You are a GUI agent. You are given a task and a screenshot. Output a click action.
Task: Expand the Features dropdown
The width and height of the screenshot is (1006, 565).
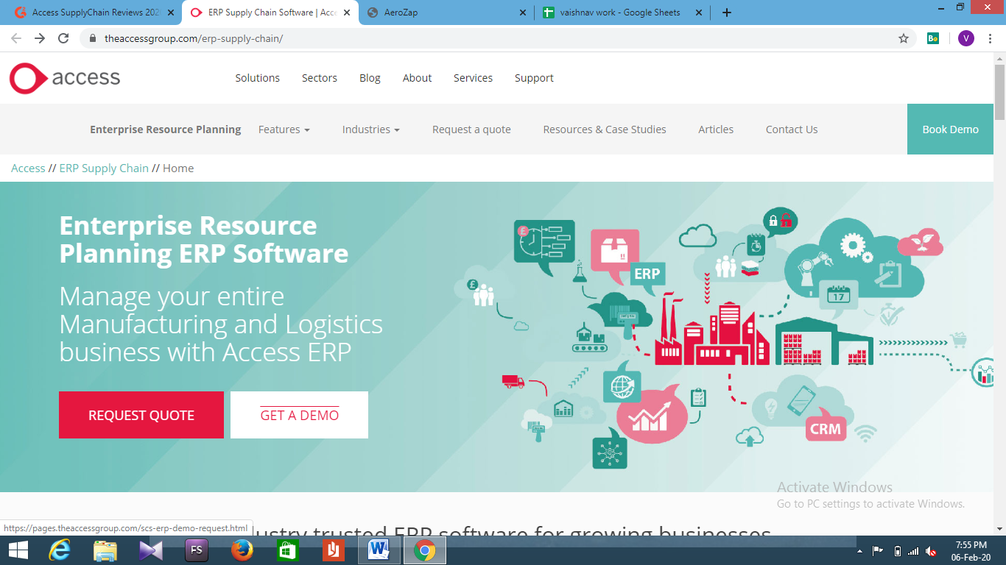click(x=284, y=129)
